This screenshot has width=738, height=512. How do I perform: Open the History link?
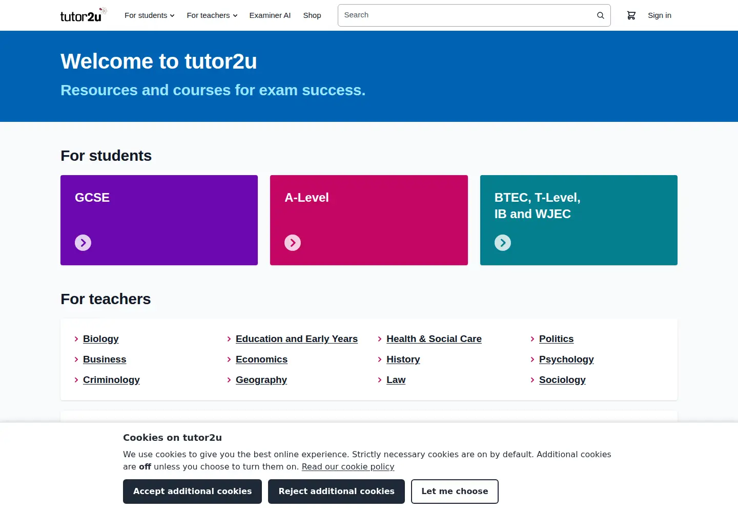pos(403,359)
